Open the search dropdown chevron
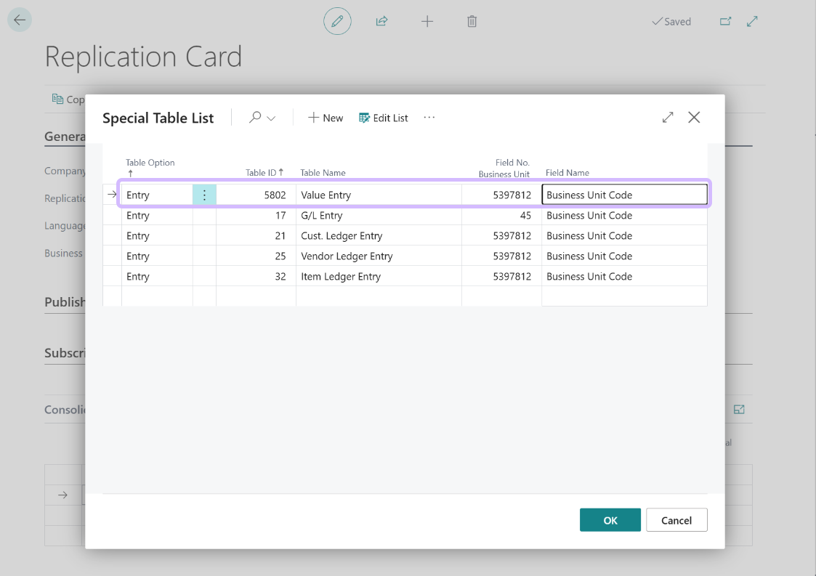The image size is (816, 576). 272,118
